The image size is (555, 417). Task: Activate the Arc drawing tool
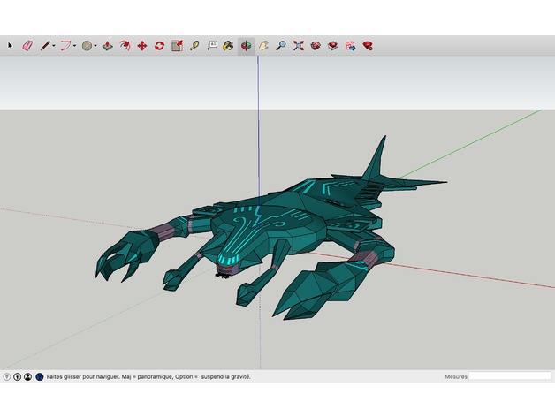pos(65,45)
